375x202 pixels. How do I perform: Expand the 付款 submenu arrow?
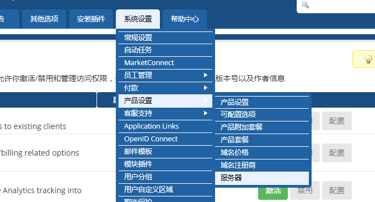[x=206, y=88]
